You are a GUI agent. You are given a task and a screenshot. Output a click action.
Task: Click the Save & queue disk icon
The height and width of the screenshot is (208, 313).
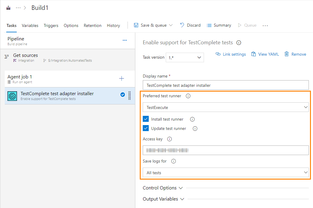136,25
